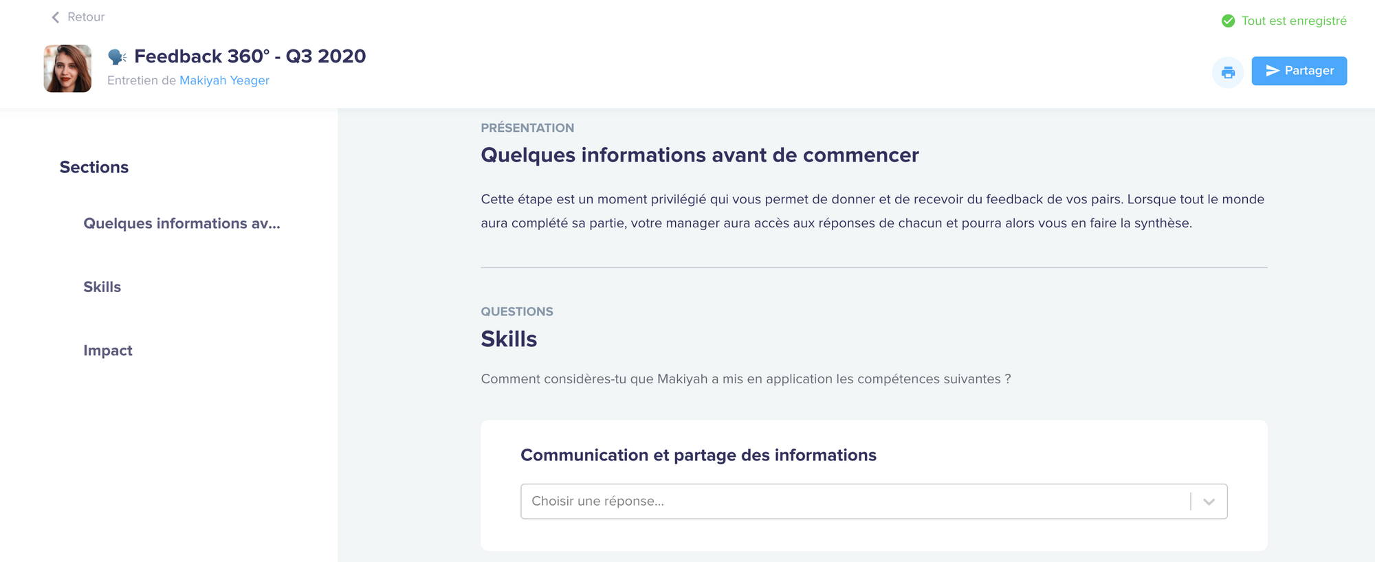Navigate to the Impact section
The image size is (1375, 562).
click(x=108, y=350)
